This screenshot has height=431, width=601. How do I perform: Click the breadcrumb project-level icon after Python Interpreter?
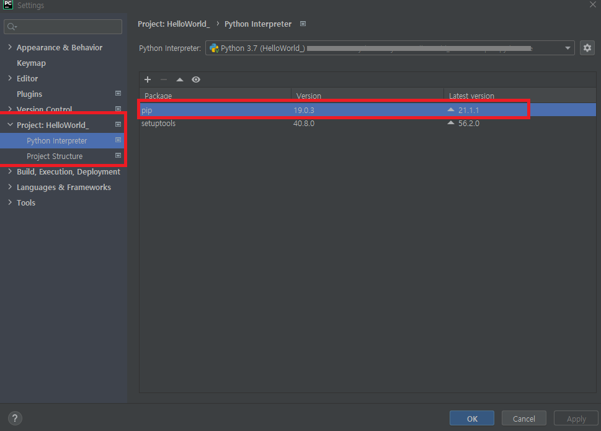click(303, 24)
